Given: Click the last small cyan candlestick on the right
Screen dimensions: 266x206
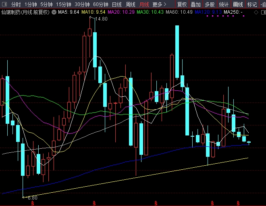Looking at the screenshot, I should click(249, 142).
